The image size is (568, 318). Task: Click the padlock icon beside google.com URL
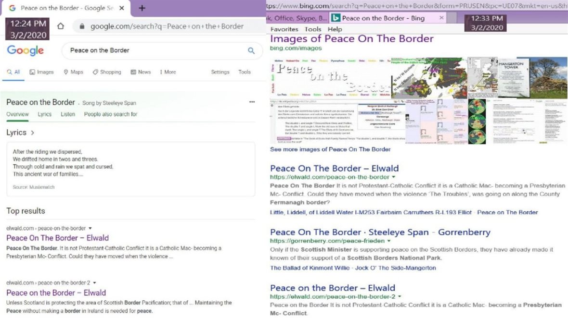click(x=81, y=26)
